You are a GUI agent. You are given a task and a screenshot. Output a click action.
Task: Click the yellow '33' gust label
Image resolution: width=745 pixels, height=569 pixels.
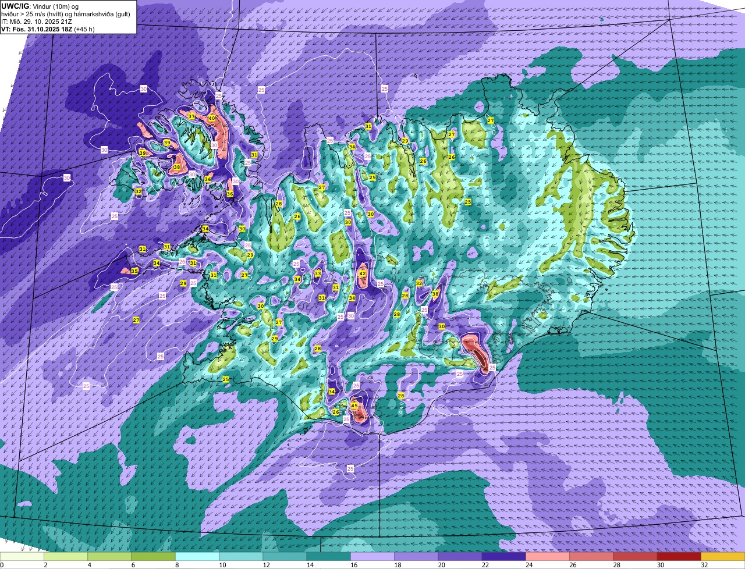[318, 273]
